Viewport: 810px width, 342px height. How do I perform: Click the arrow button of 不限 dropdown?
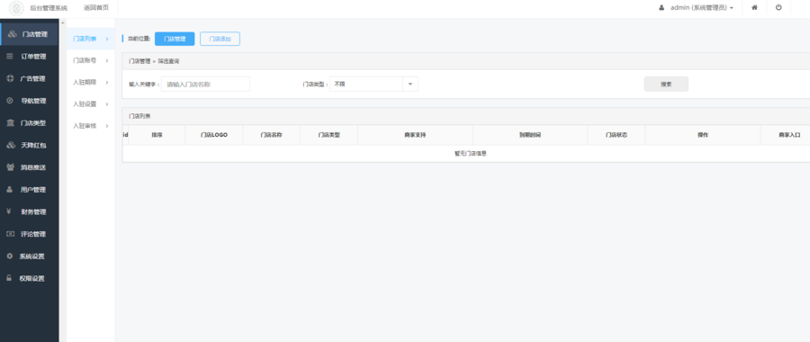410,84
